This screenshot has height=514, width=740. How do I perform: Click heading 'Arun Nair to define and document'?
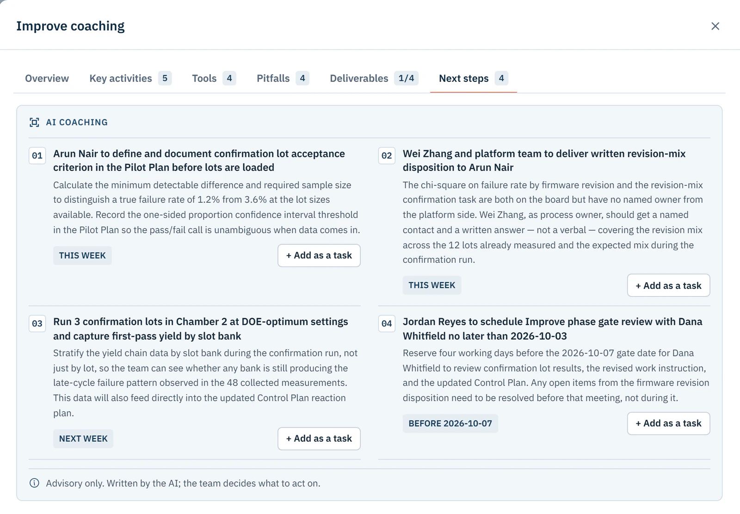pos(199,161)
